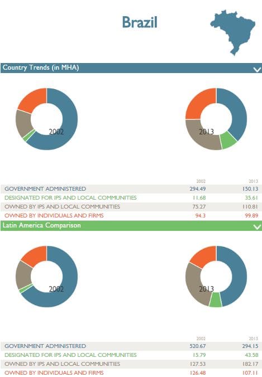Click value 294.15 in Latin America table
The width and height of the screenshot is (262, 377).
250,346
